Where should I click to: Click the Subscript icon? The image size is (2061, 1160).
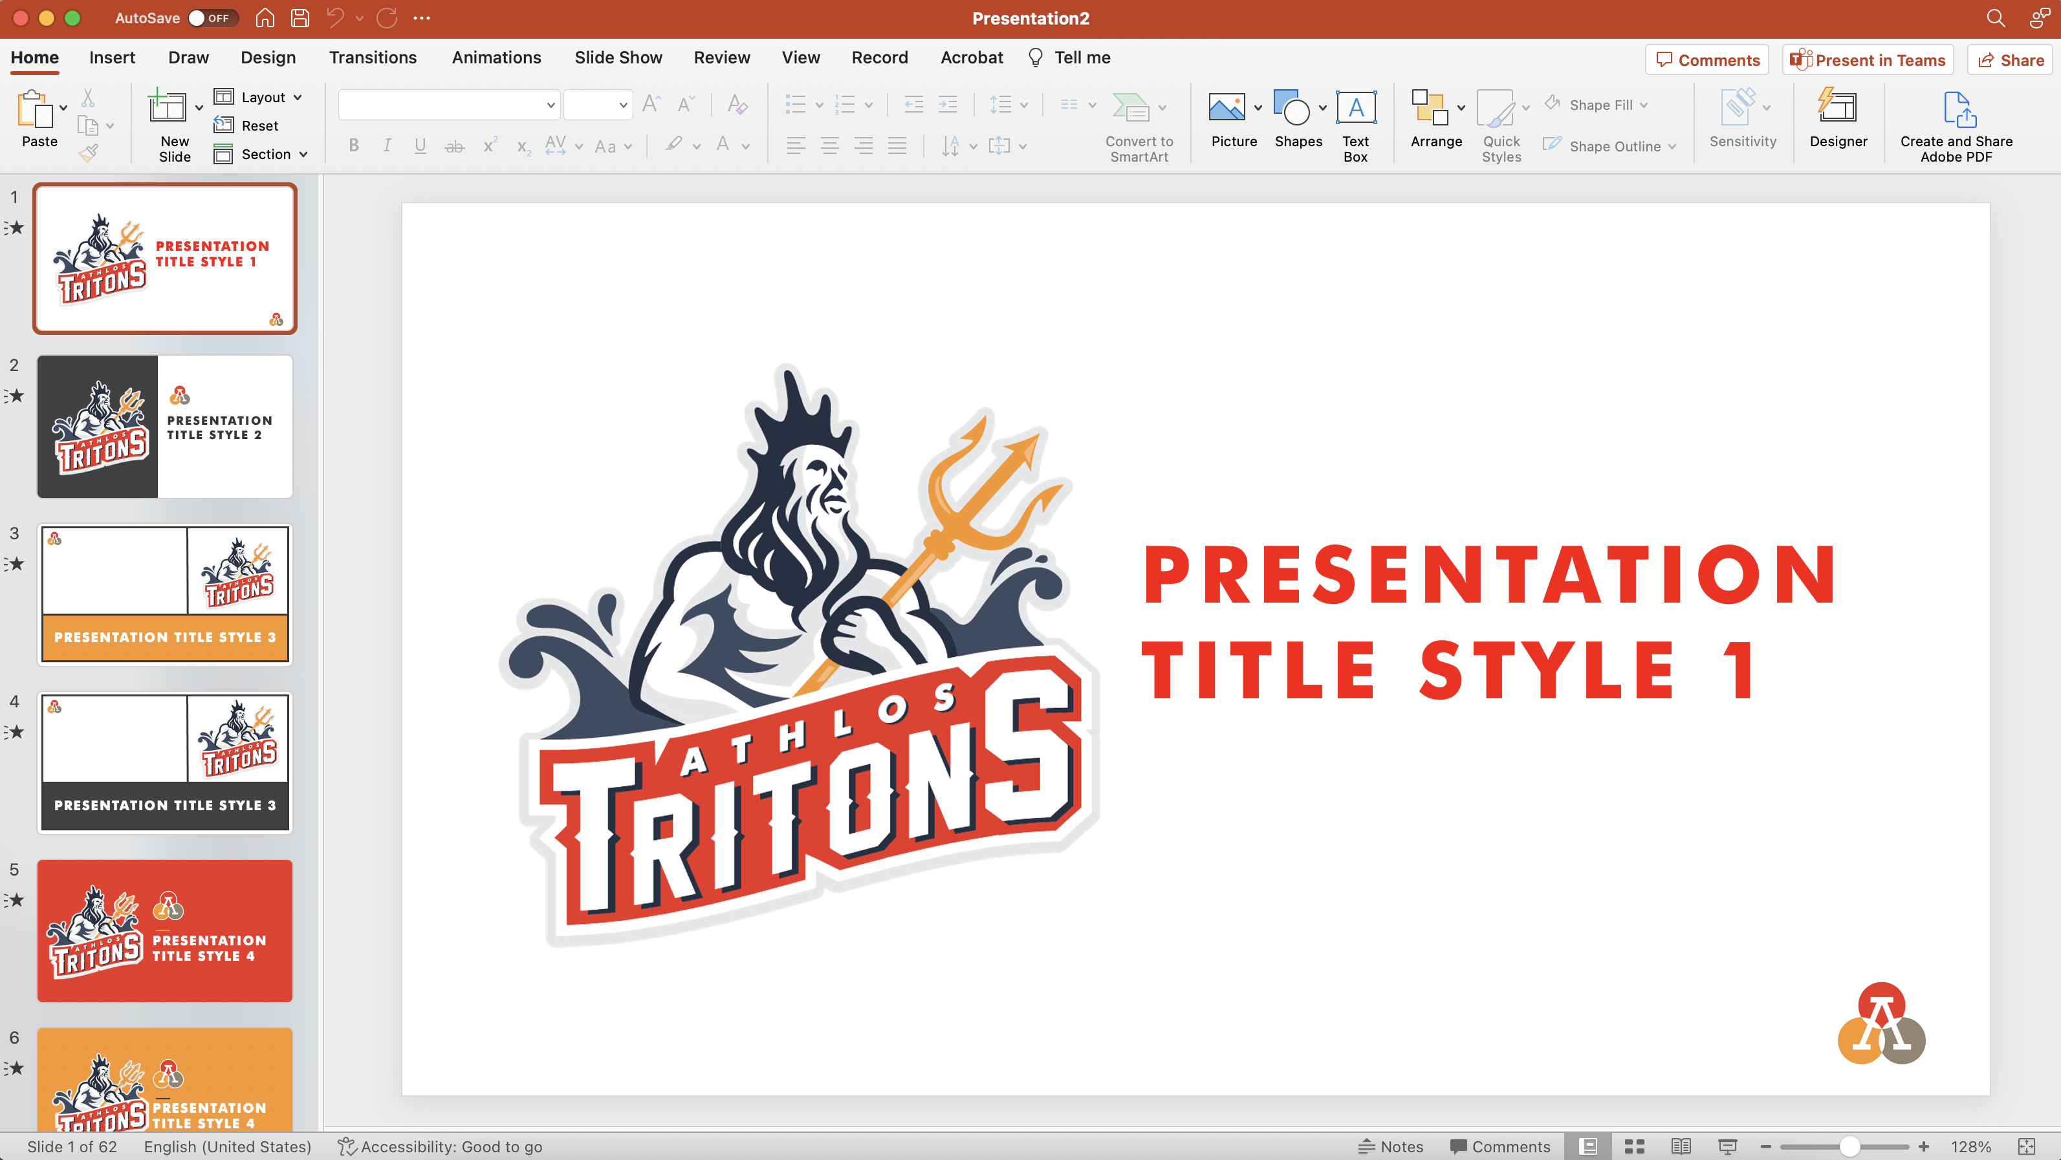[523, 146]
